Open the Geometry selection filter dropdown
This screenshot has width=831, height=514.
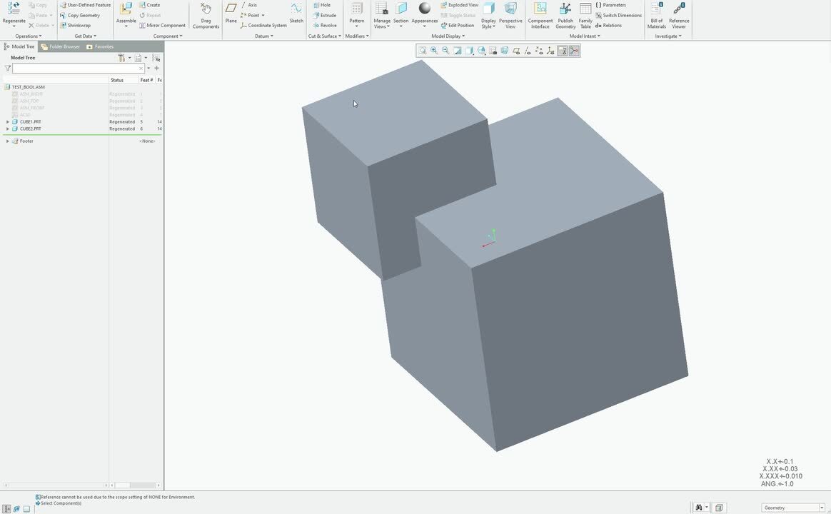(x=793, y=508)
